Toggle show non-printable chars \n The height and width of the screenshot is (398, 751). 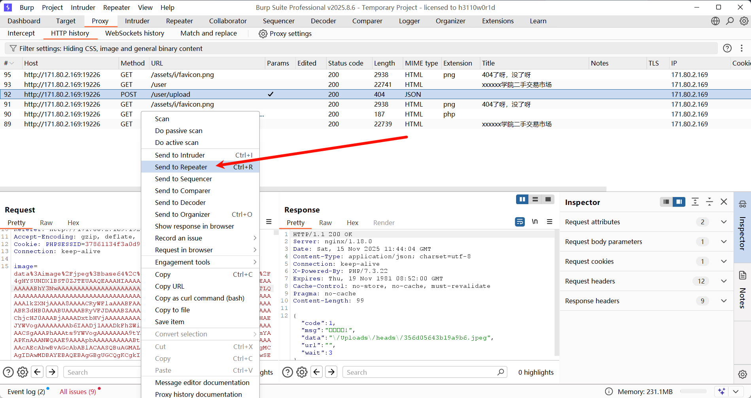pyautogui.click(x=535, y=222)
